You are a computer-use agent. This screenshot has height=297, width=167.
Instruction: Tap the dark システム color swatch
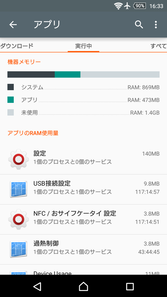(11, 87)
